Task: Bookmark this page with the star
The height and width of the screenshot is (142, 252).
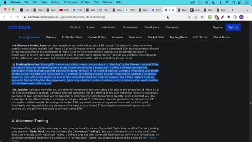Action: click(202, 17)
